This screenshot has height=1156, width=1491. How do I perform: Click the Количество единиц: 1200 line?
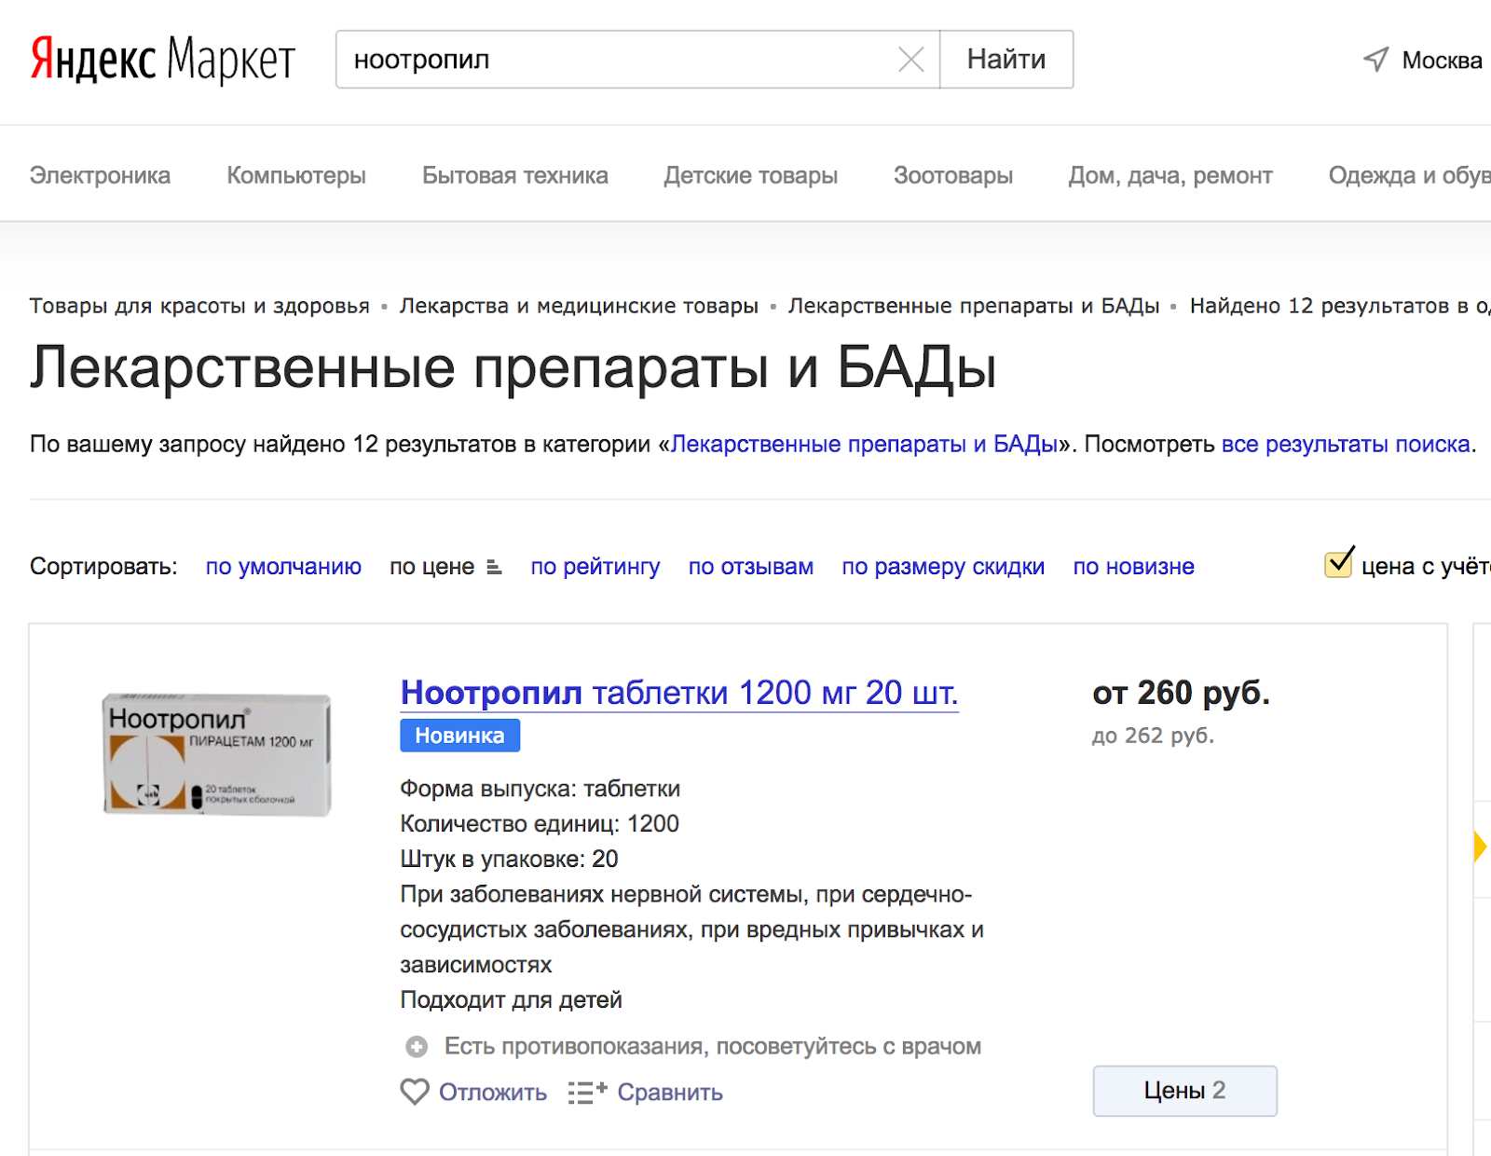(x=540, y=824)
